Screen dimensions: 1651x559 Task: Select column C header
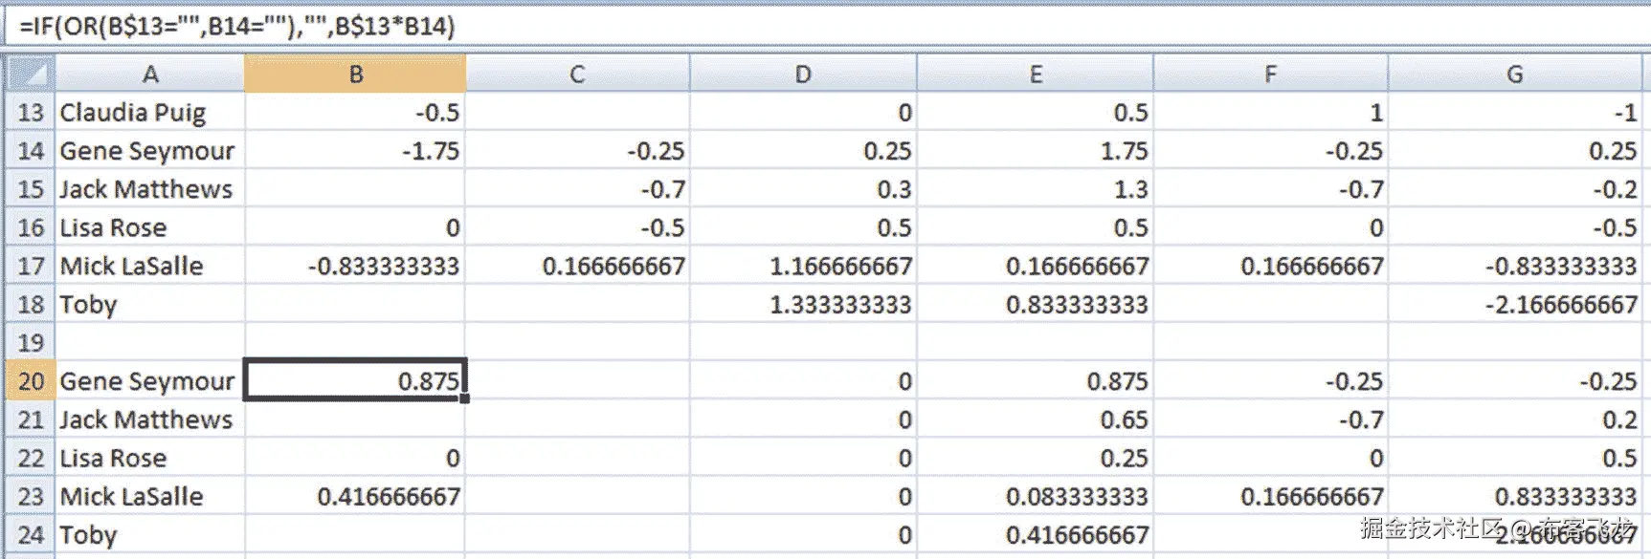(x=577, y=74)
